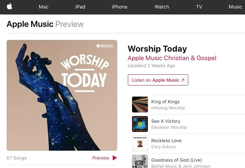This screenshot has width=245, height=168.
Task: Click Listen on Apple Music button
Action: point(158,80)
